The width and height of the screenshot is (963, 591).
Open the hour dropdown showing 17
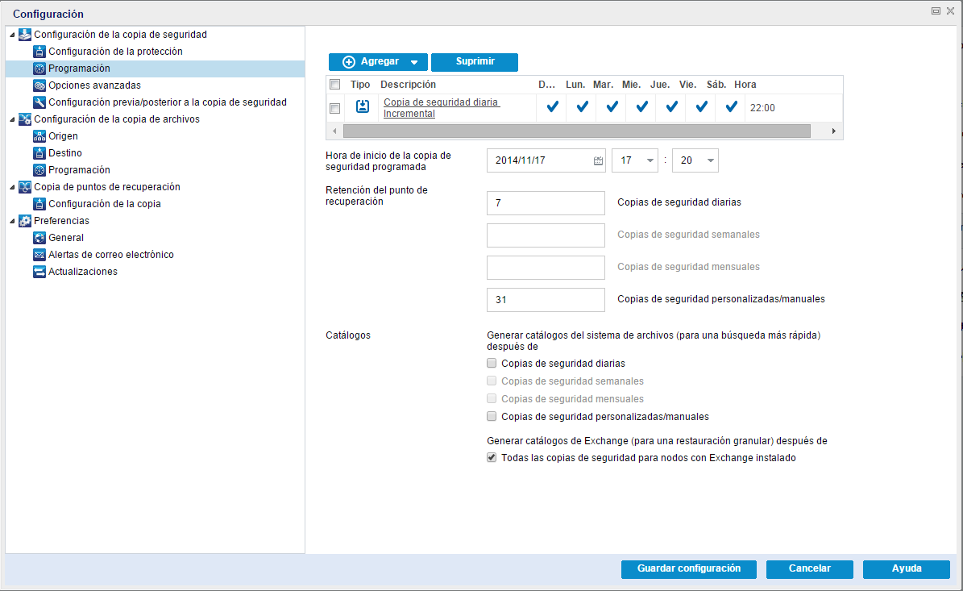point(646,160)
